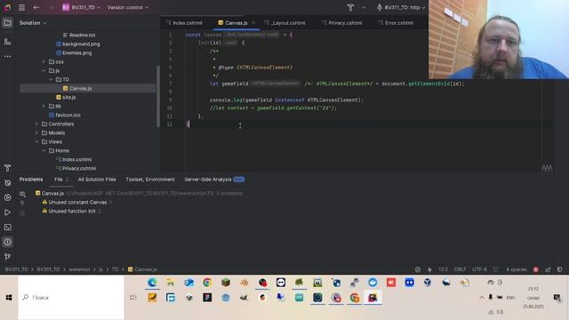Viewport: 569px width, 320px height.
Task: Open the Solution view dropdown
Action: point(33,23)
